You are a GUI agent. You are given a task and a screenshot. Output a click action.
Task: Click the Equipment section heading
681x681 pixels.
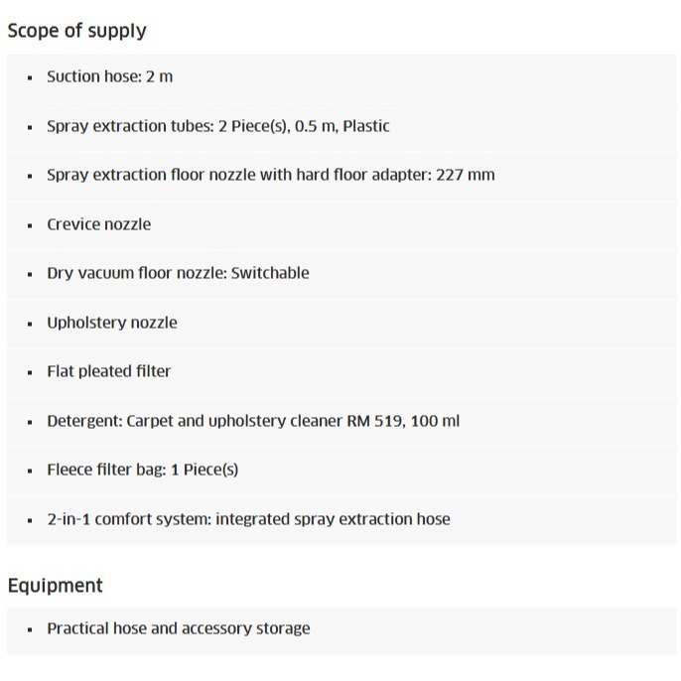55,586
